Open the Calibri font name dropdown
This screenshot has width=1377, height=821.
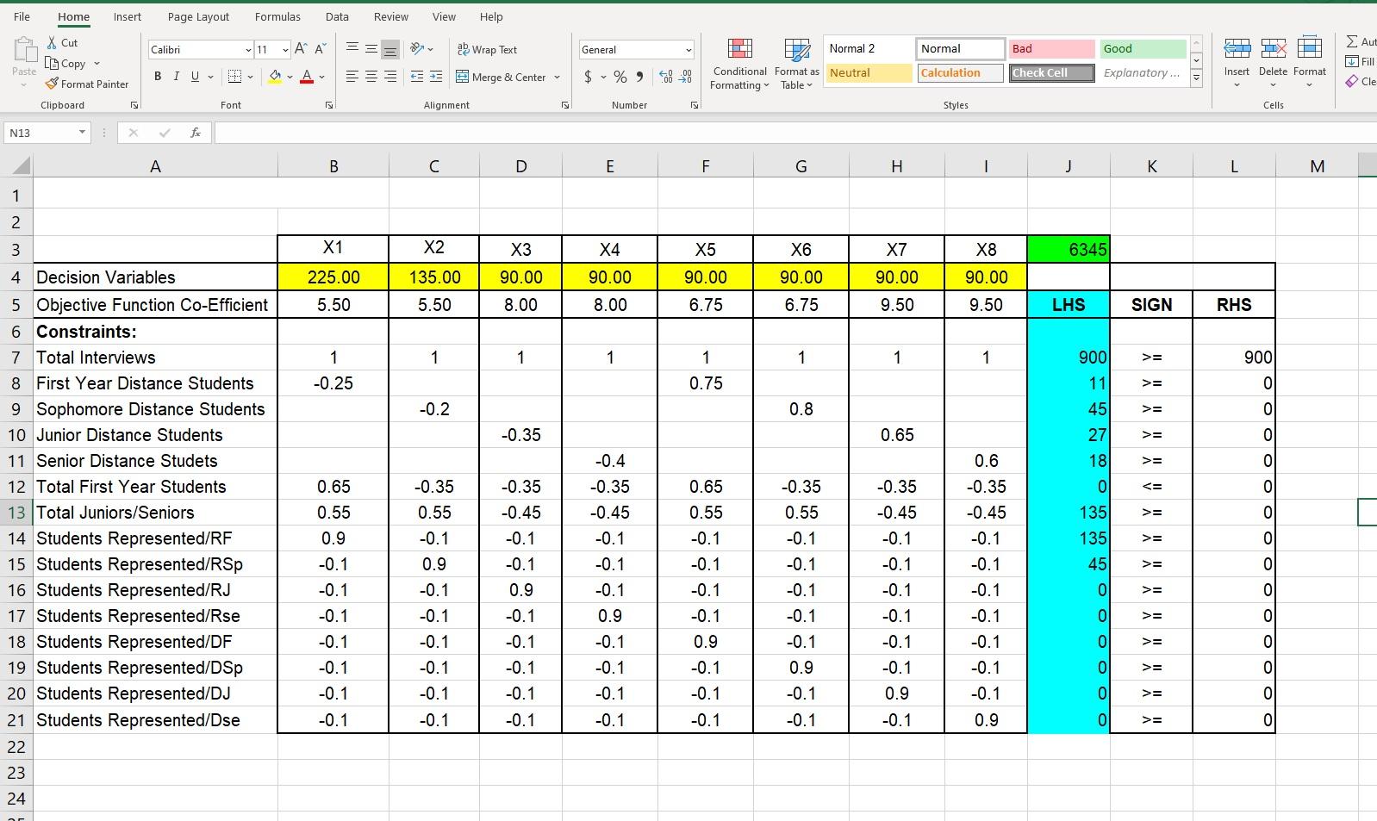[248, 50]
